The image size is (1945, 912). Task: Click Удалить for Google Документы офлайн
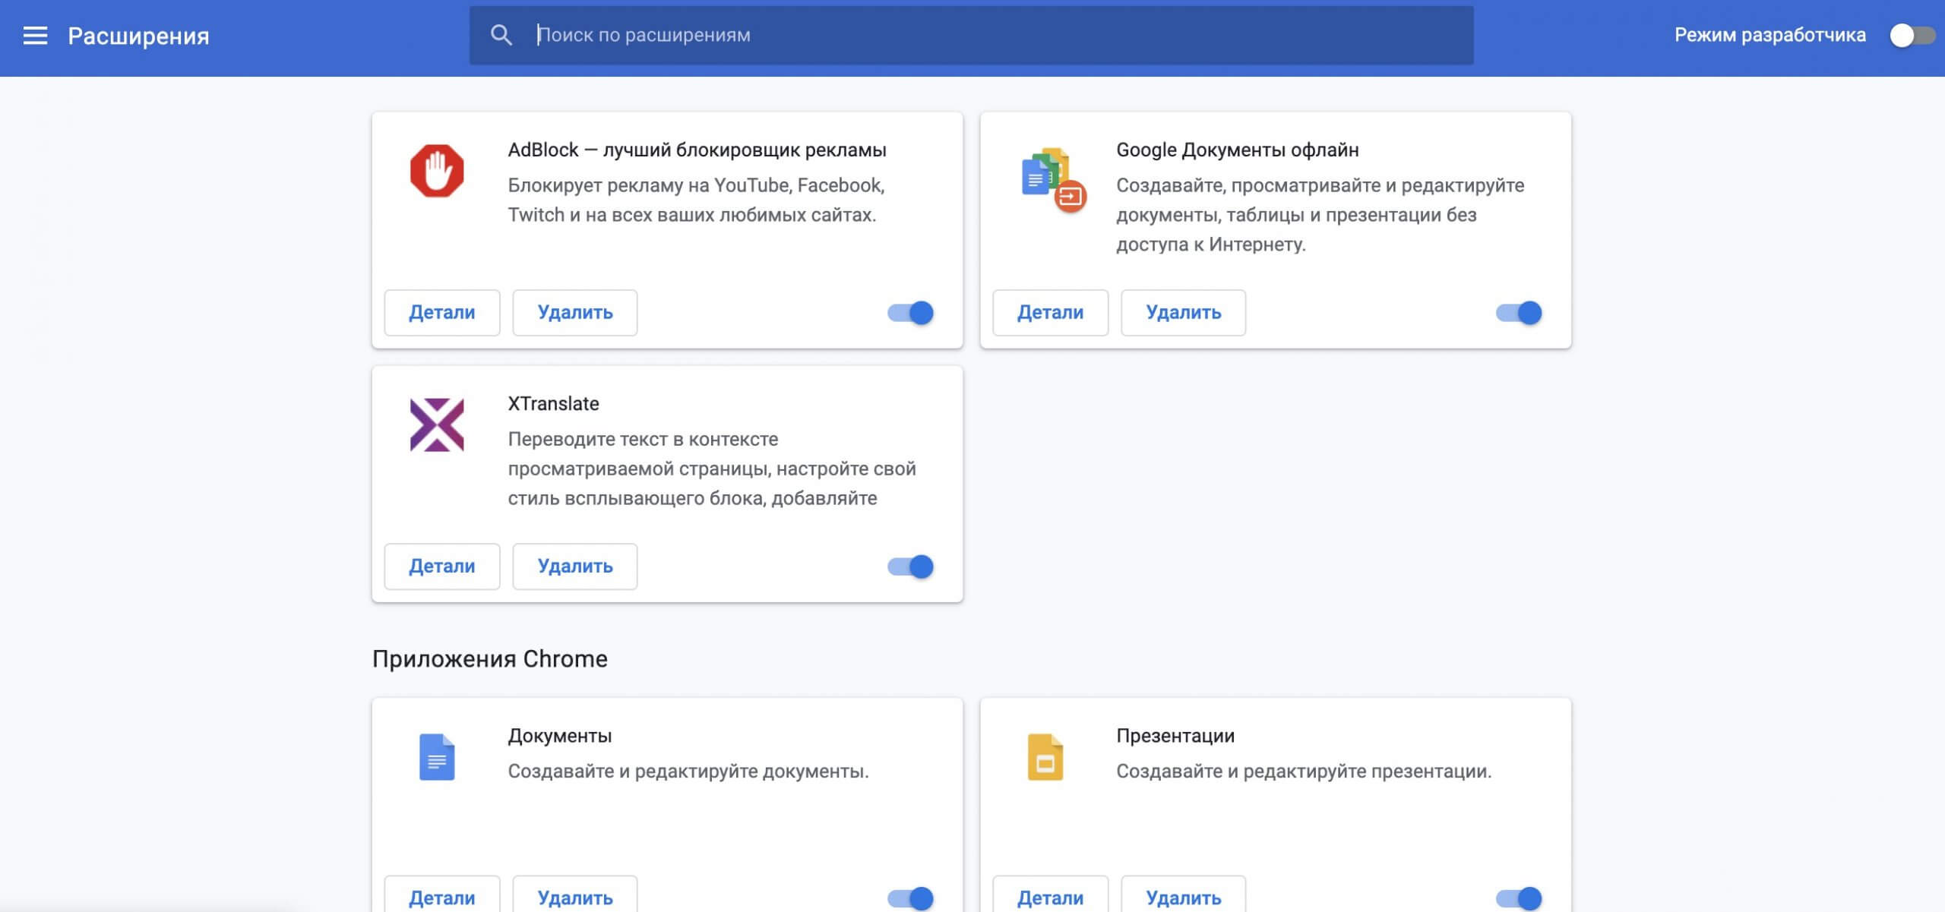point(1184,312)
